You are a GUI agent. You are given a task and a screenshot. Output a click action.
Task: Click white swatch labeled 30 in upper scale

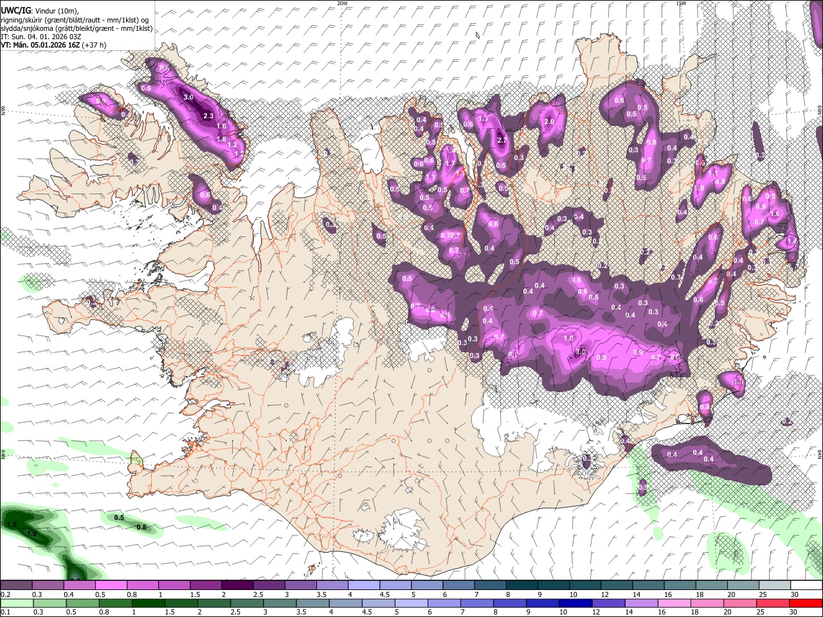pos(805,586)
